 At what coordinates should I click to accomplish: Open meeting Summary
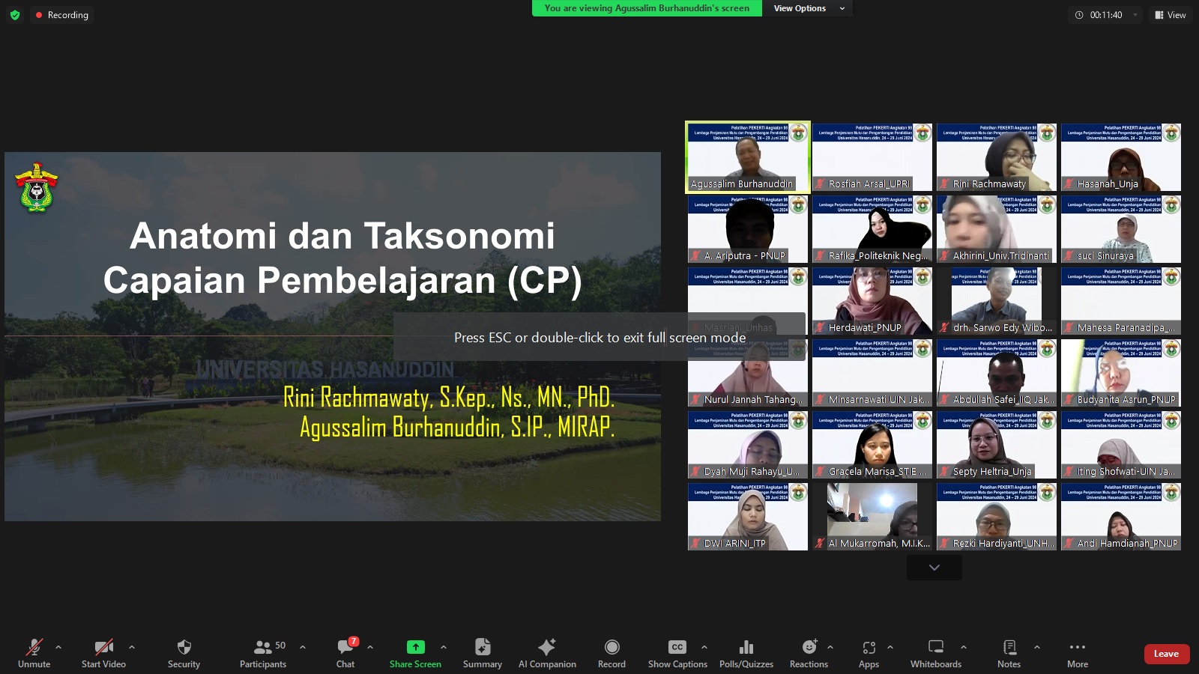click(483, 653)
